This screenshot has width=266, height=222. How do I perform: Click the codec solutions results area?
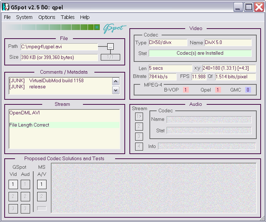(154, 188)
